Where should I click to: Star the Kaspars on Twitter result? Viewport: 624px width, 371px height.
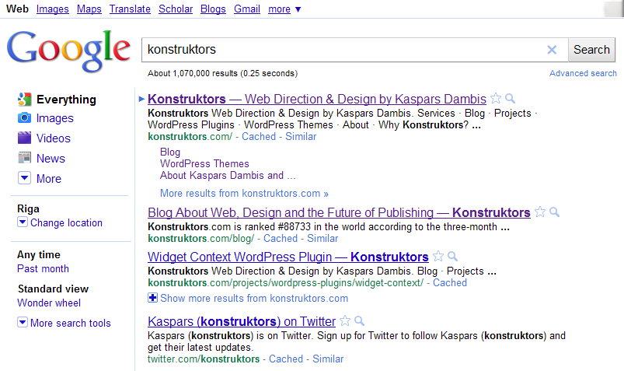(345, 321)
